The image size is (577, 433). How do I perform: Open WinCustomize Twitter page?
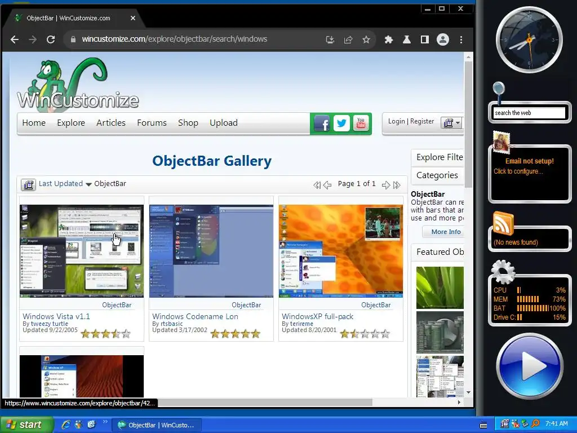[x=341, y=123]
